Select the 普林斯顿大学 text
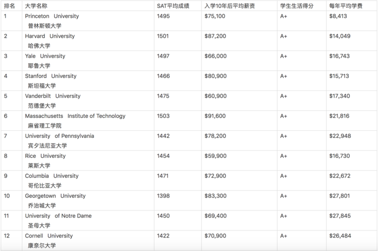Screen dimensions: 378x251 tap(45, 26)
